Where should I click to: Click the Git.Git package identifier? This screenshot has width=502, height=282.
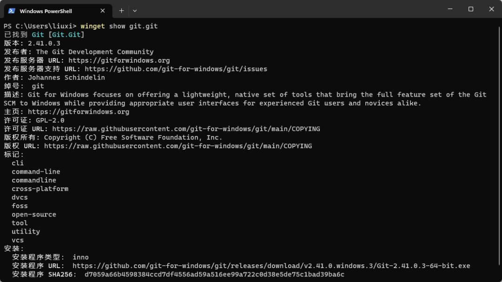pyautogui.click(x=66, y=34)
